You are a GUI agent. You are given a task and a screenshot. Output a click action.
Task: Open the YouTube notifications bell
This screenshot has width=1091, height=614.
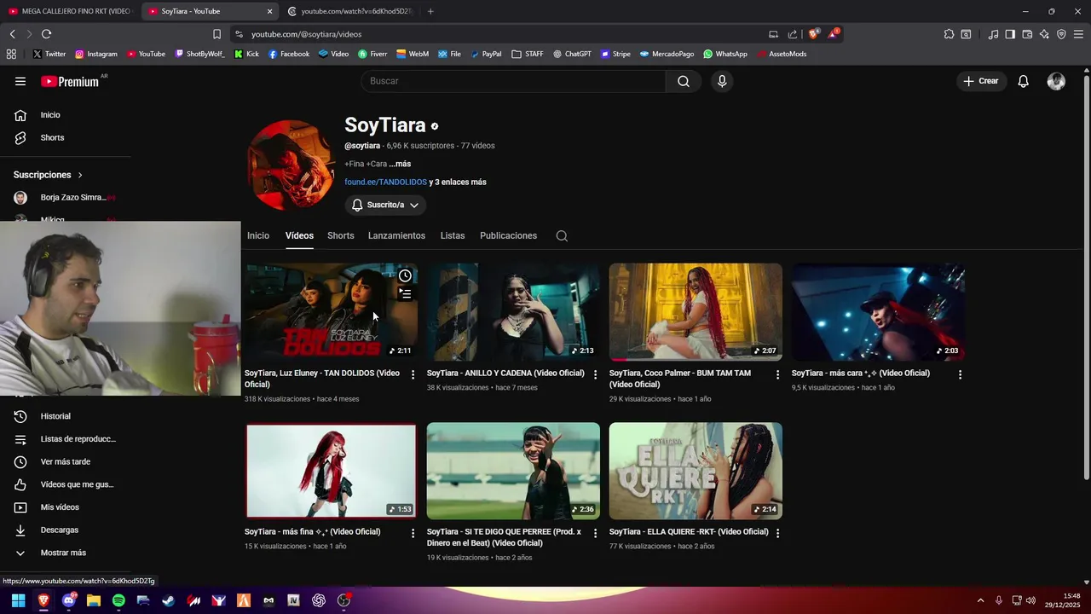point(1023,81)
